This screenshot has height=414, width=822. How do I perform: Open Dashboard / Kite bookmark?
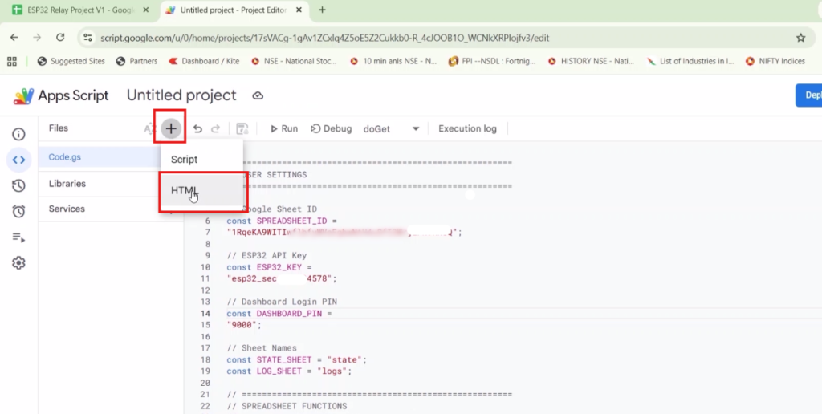(x=204, y=61)
